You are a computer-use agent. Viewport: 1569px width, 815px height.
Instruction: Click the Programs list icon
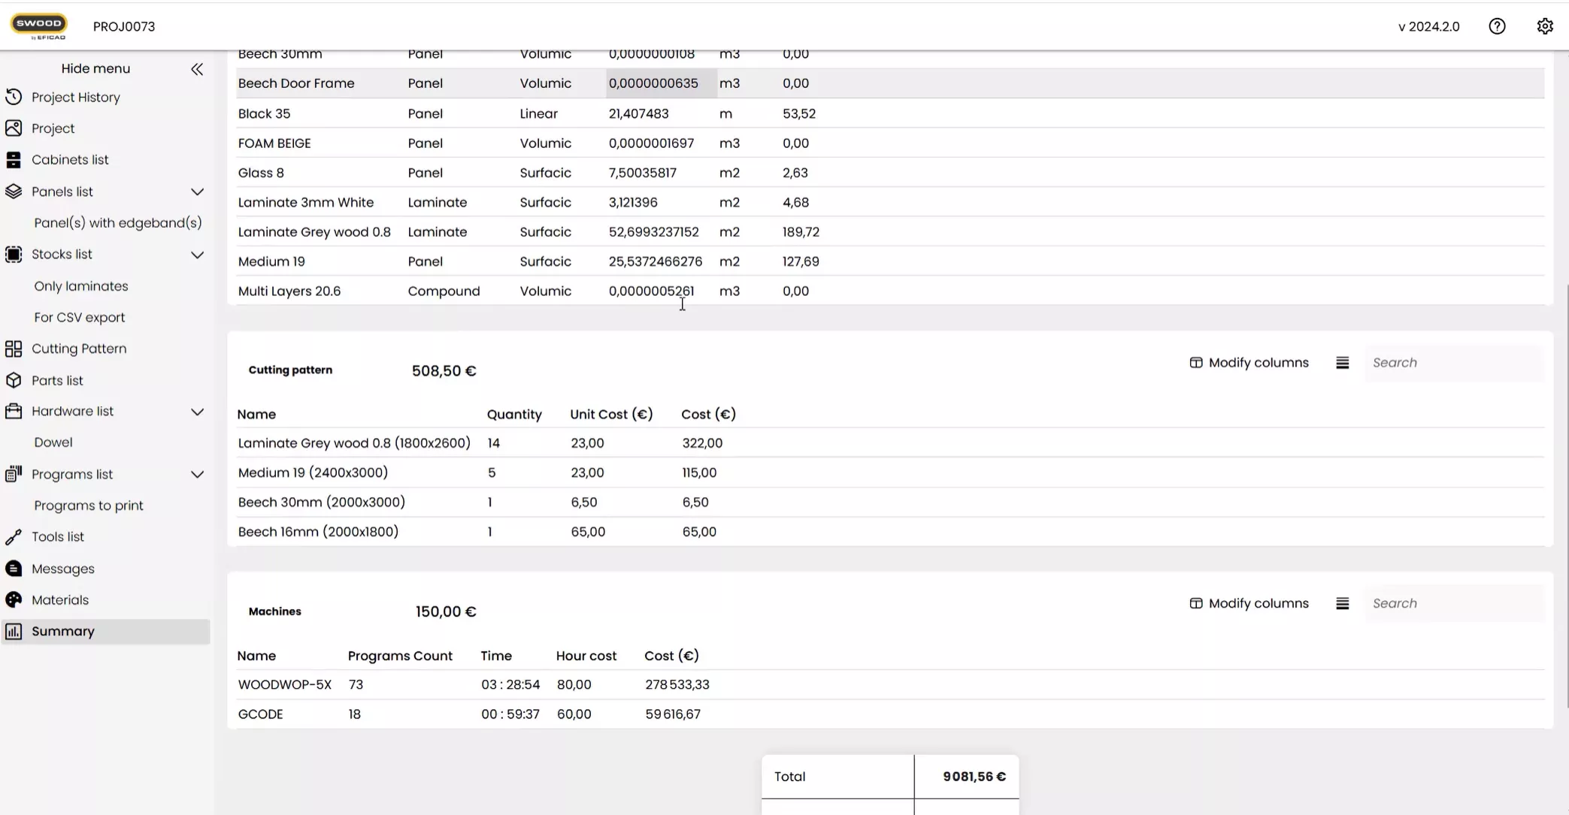[14, 474]
